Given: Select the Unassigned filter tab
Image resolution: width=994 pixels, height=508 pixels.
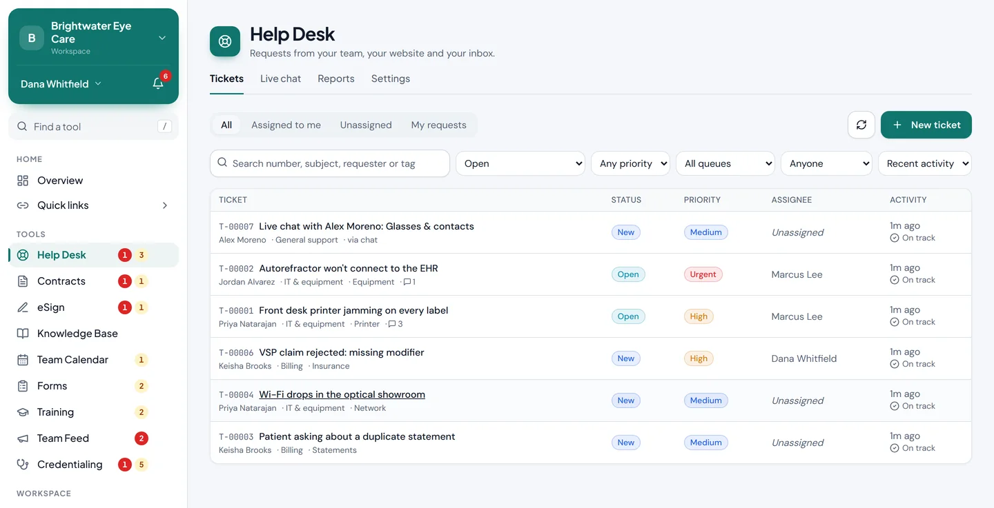Looking at the screenshot, I should point(366,125).
